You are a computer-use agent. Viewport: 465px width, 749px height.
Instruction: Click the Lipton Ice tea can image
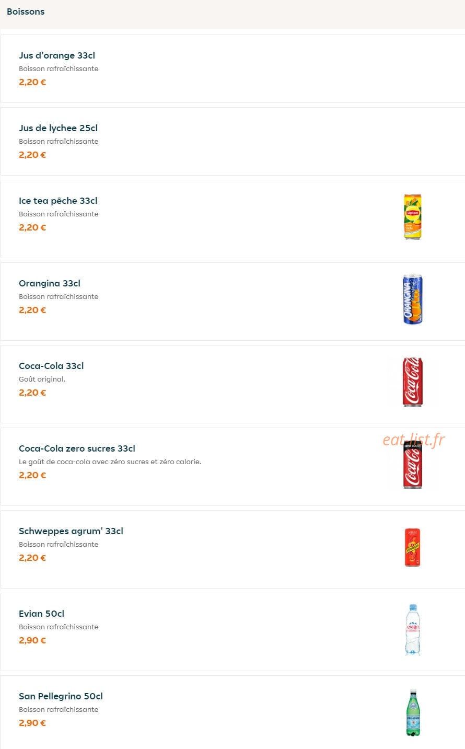413,217
